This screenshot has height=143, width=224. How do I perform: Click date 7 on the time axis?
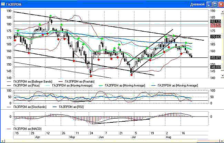[106, 133]
